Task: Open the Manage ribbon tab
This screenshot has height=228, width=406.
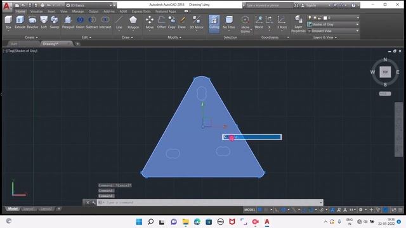Action: pyautogui.click(x=77, y=11)
